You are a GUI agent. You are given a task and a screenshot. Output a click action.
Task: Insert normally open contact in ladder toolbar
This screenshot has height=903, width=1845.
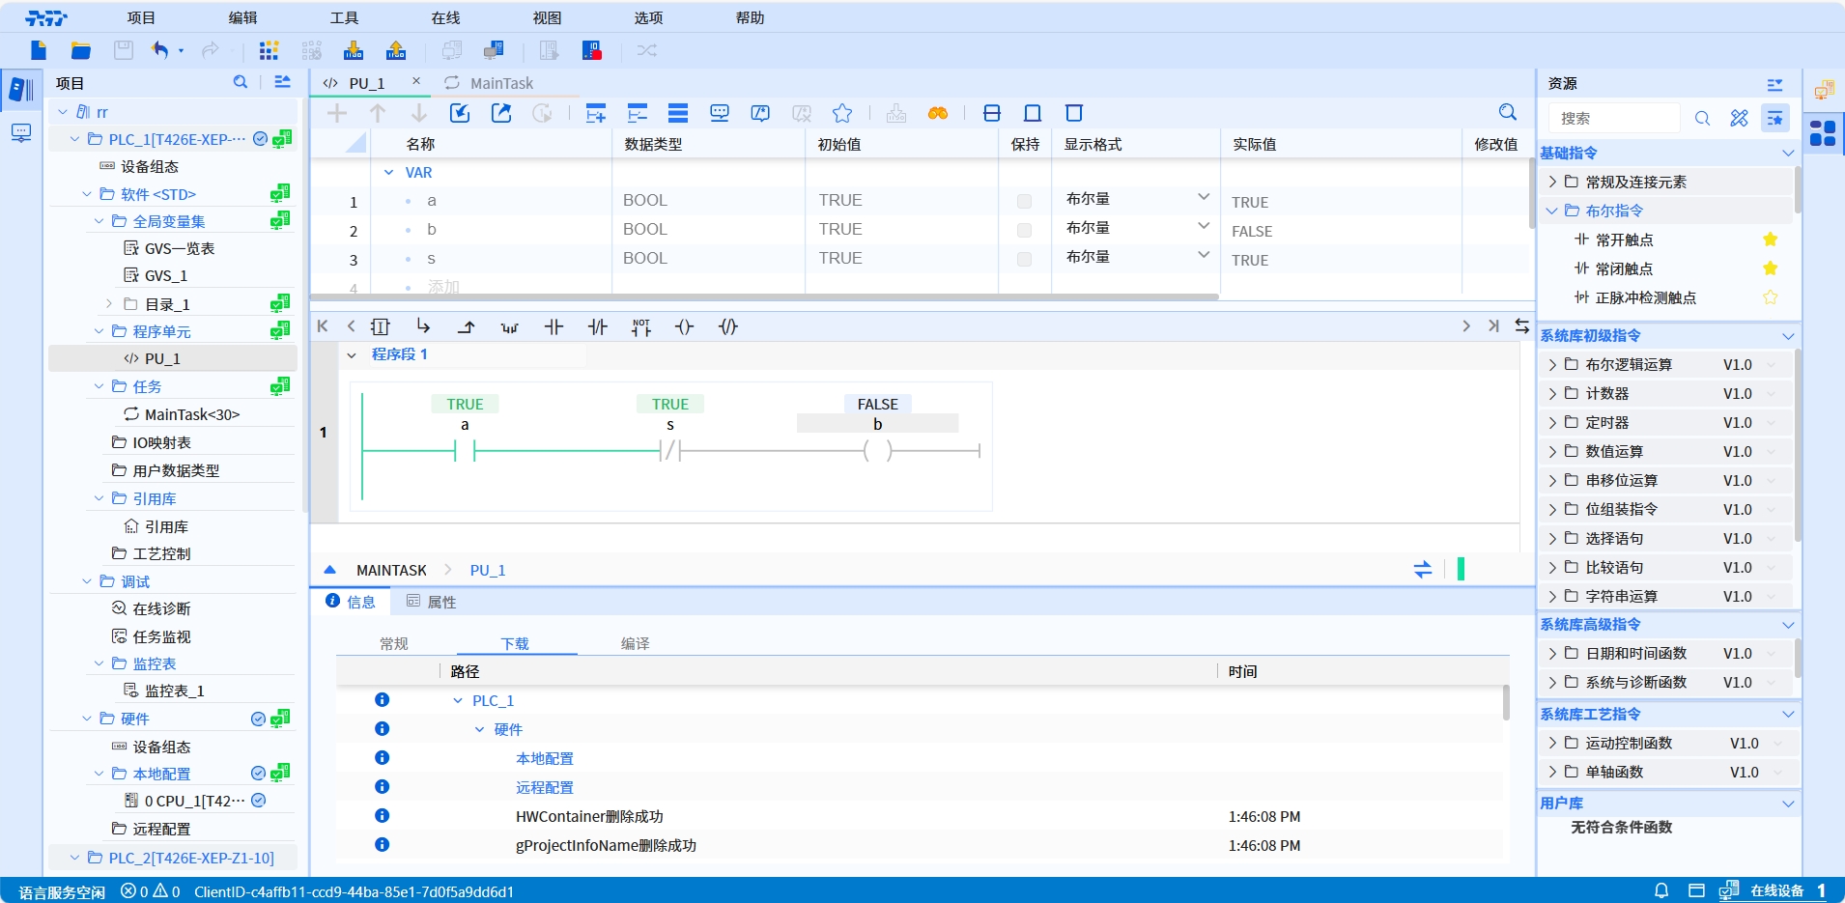pos(553,327)
